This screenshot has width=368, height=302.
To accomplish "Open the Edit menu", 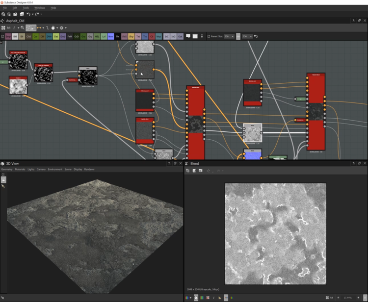I will coord(15,8).
